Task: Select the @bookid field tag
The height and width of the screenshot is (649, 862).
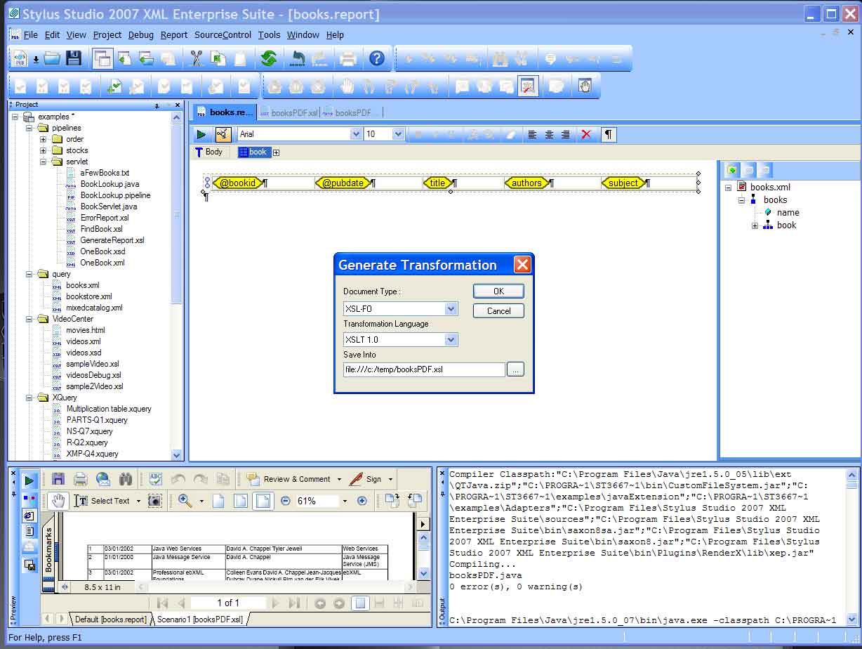Action: (239, 183)
